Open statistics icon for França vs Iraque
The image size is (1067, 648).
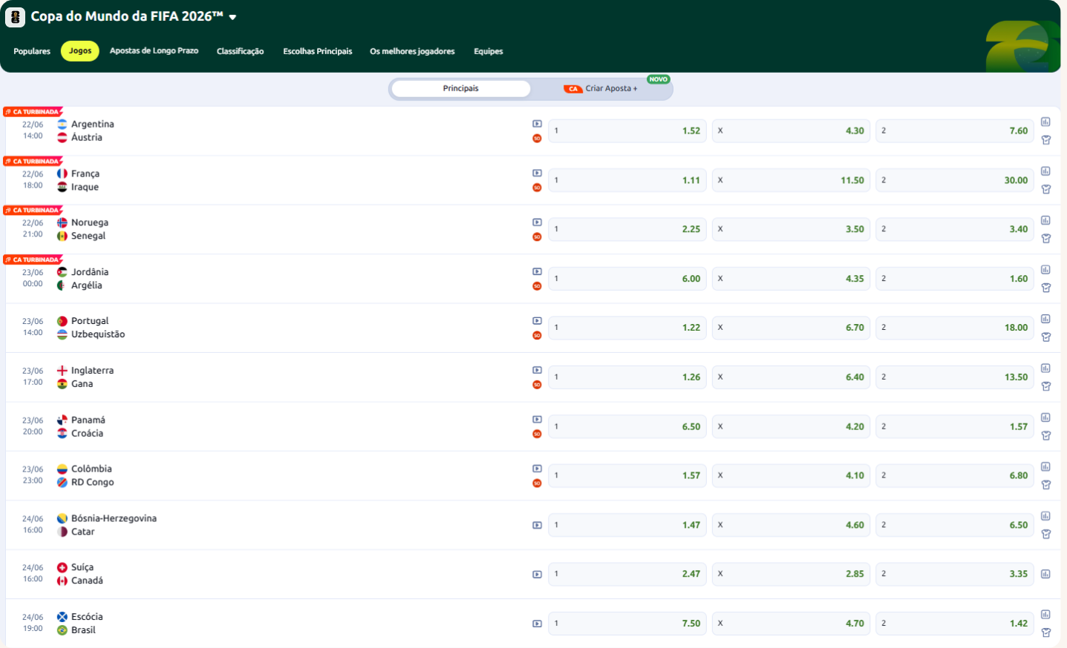(1045, 171)
